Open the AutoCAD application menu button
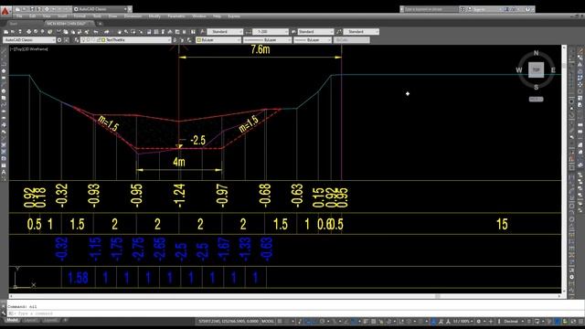 5,11
